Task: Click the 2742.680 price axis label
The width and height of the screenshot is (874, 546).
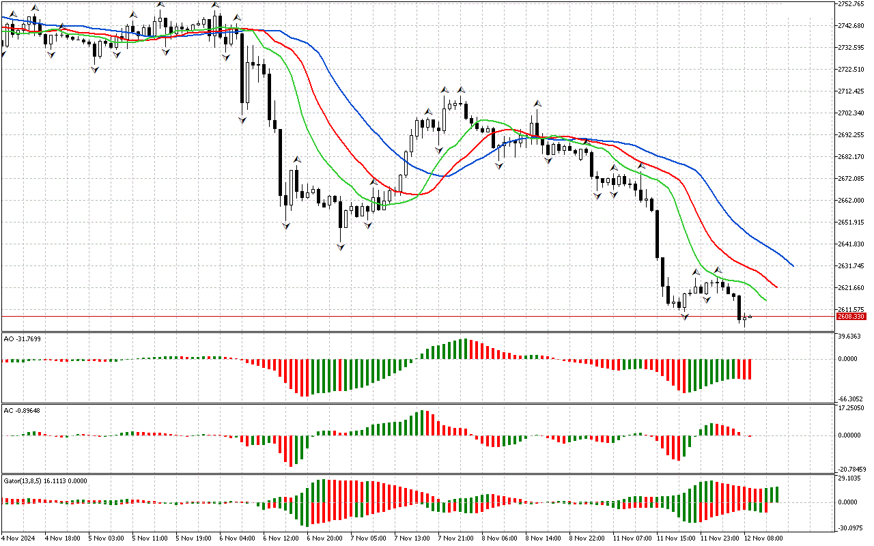Action: 852,26
